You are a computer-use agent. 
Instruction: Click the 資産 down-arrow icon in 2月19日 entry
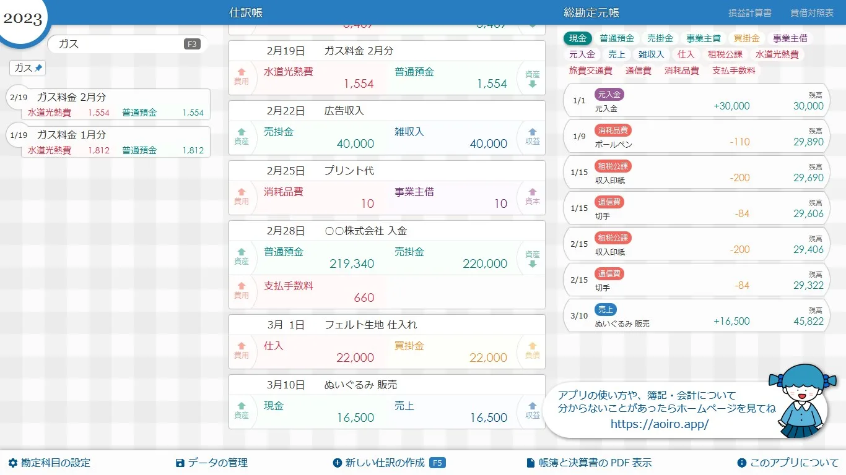point(533,84)
